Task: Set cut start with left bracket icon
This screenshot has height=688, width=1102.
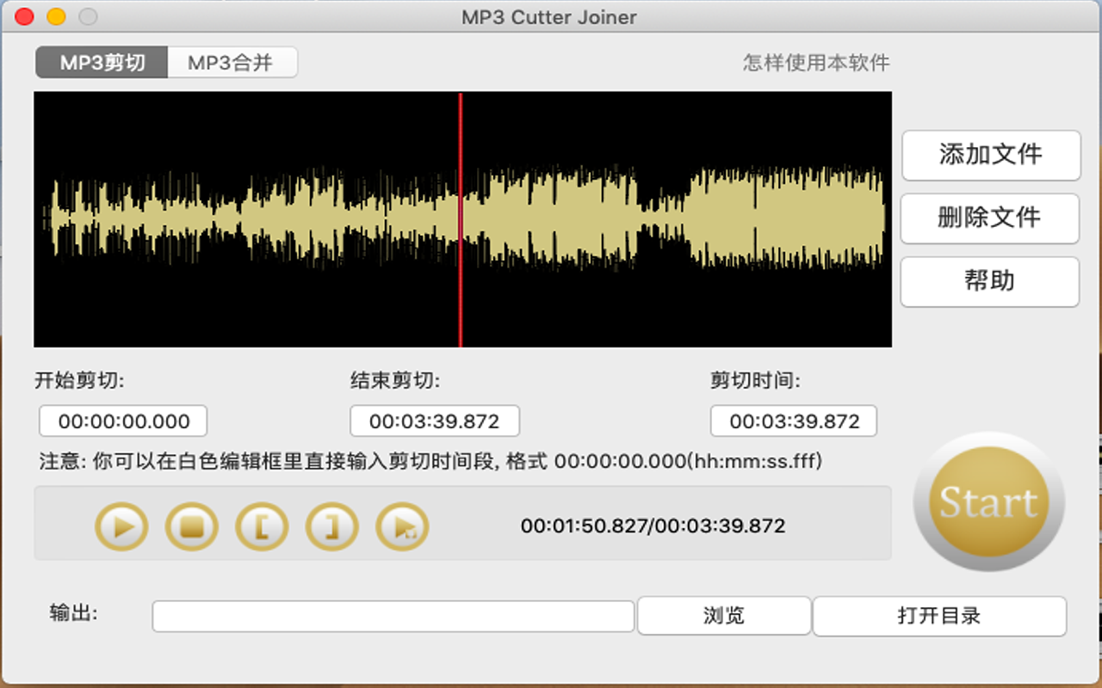Action: (262, 526)
